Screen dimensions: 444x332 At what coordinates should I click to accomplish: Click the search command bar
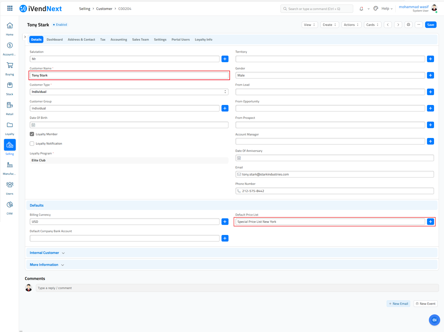[317, 9]
